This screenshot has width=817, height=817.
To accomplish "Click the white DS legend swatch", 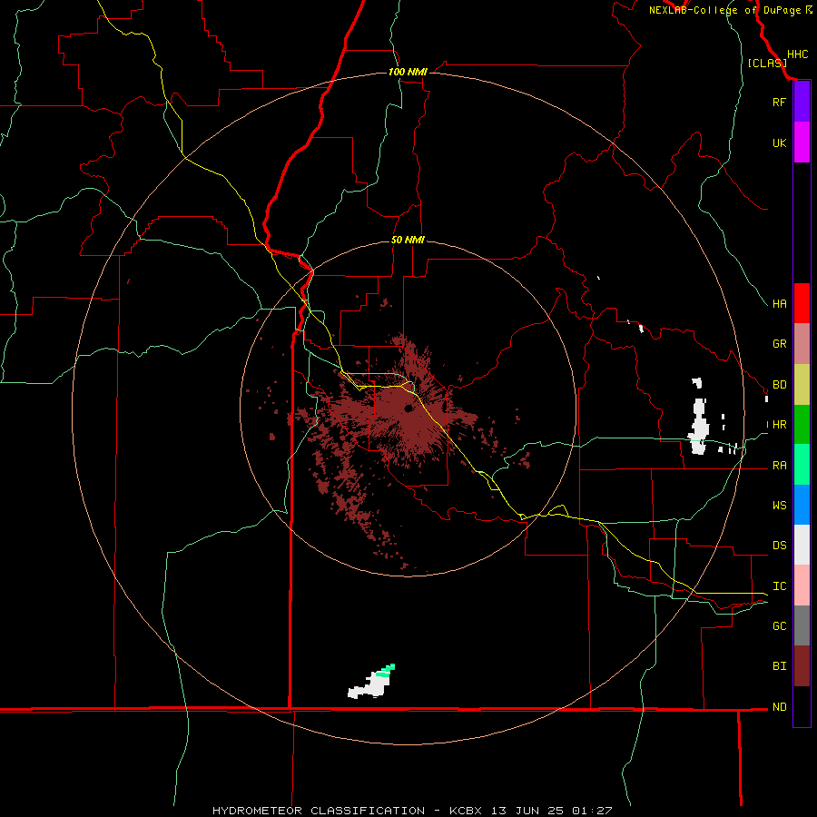I will pos(802,545).
